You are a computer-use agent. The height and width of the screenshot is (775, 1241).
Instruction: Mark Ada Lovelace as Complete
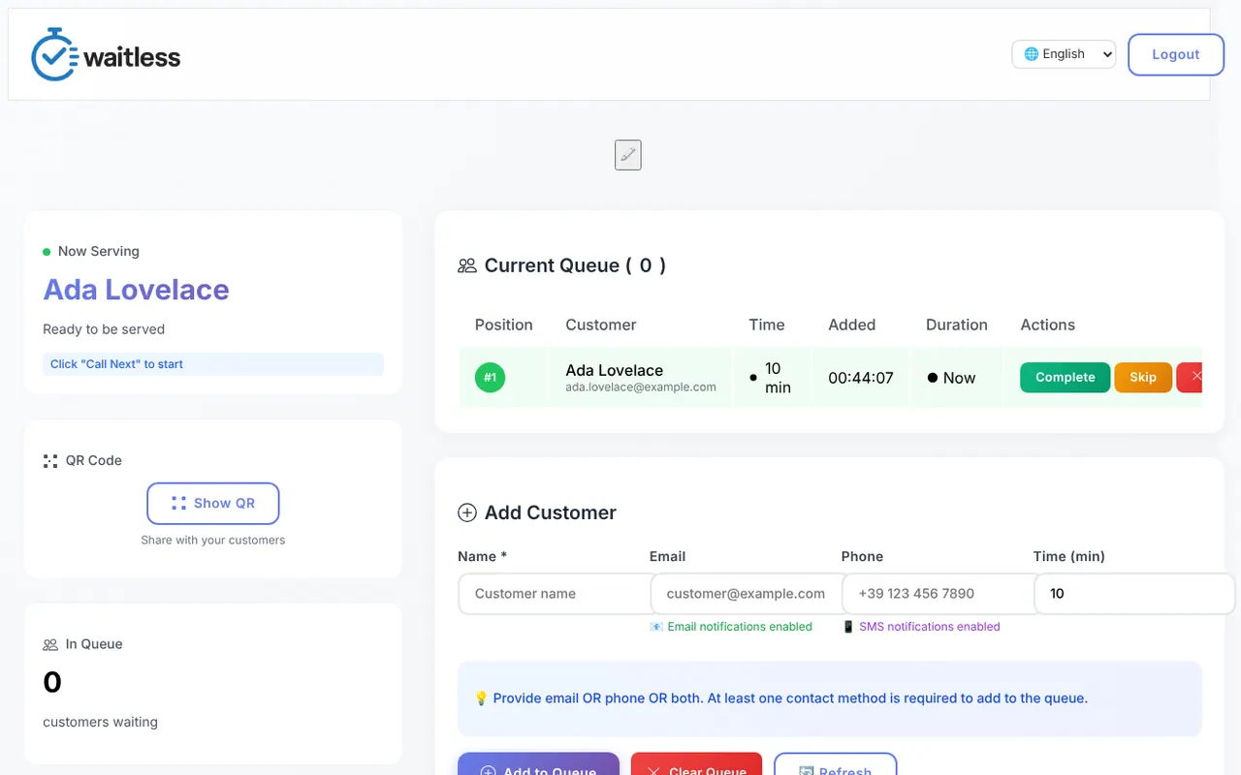pos(1066,377)
